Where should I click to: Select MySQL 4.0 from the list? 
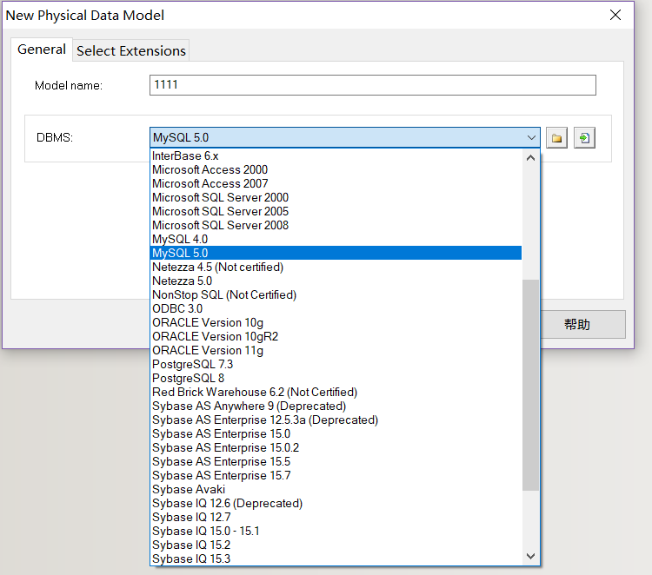(x=180, y=239)
